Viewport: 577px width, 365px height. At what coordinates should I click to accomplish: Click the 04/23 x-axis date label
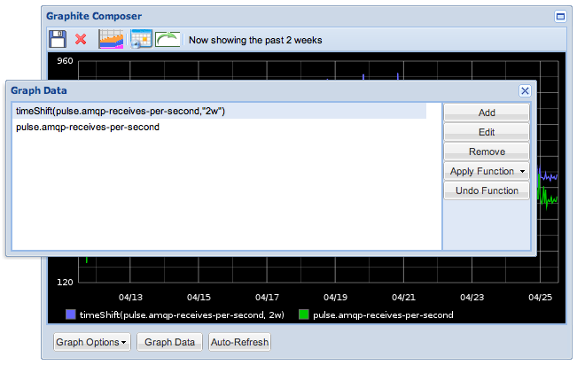472,298
